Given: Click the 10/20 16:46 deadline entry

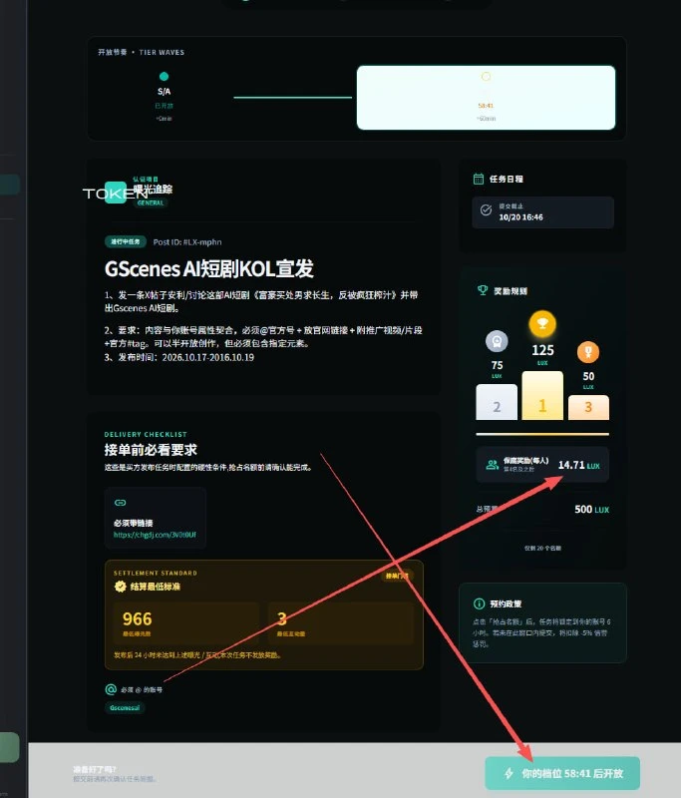Looking at the screenshot, I should pyautogui.click(x=542, y=212).
